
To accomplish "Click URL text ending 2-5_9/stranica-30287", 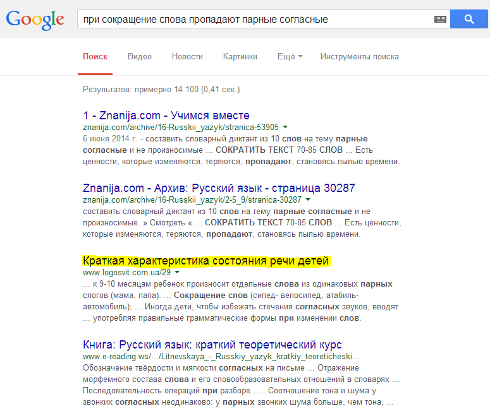I will (x=192, y=200).
